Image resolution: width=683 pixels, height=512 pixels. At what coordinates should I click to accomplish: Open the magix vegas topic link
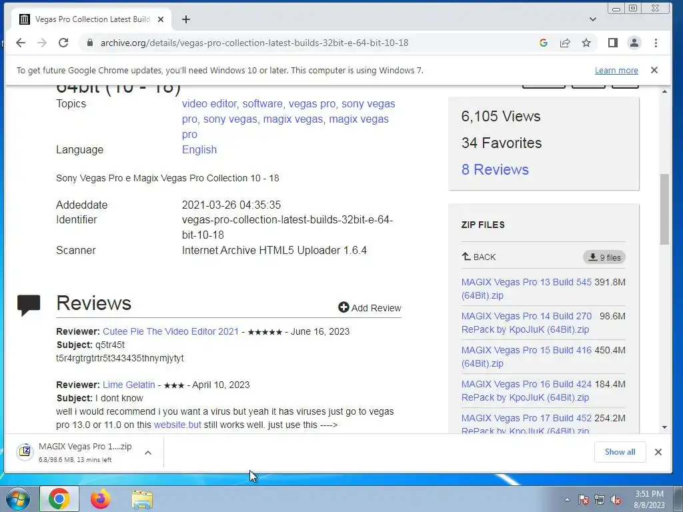tap(293, 119)
